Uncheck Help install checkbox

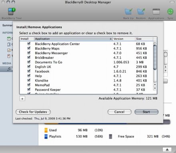(x=29, y=76)
